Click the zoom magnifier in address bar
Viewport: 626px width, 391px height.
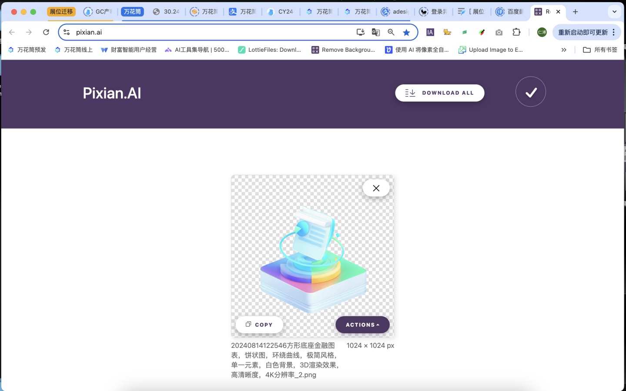tap(391, 32)
